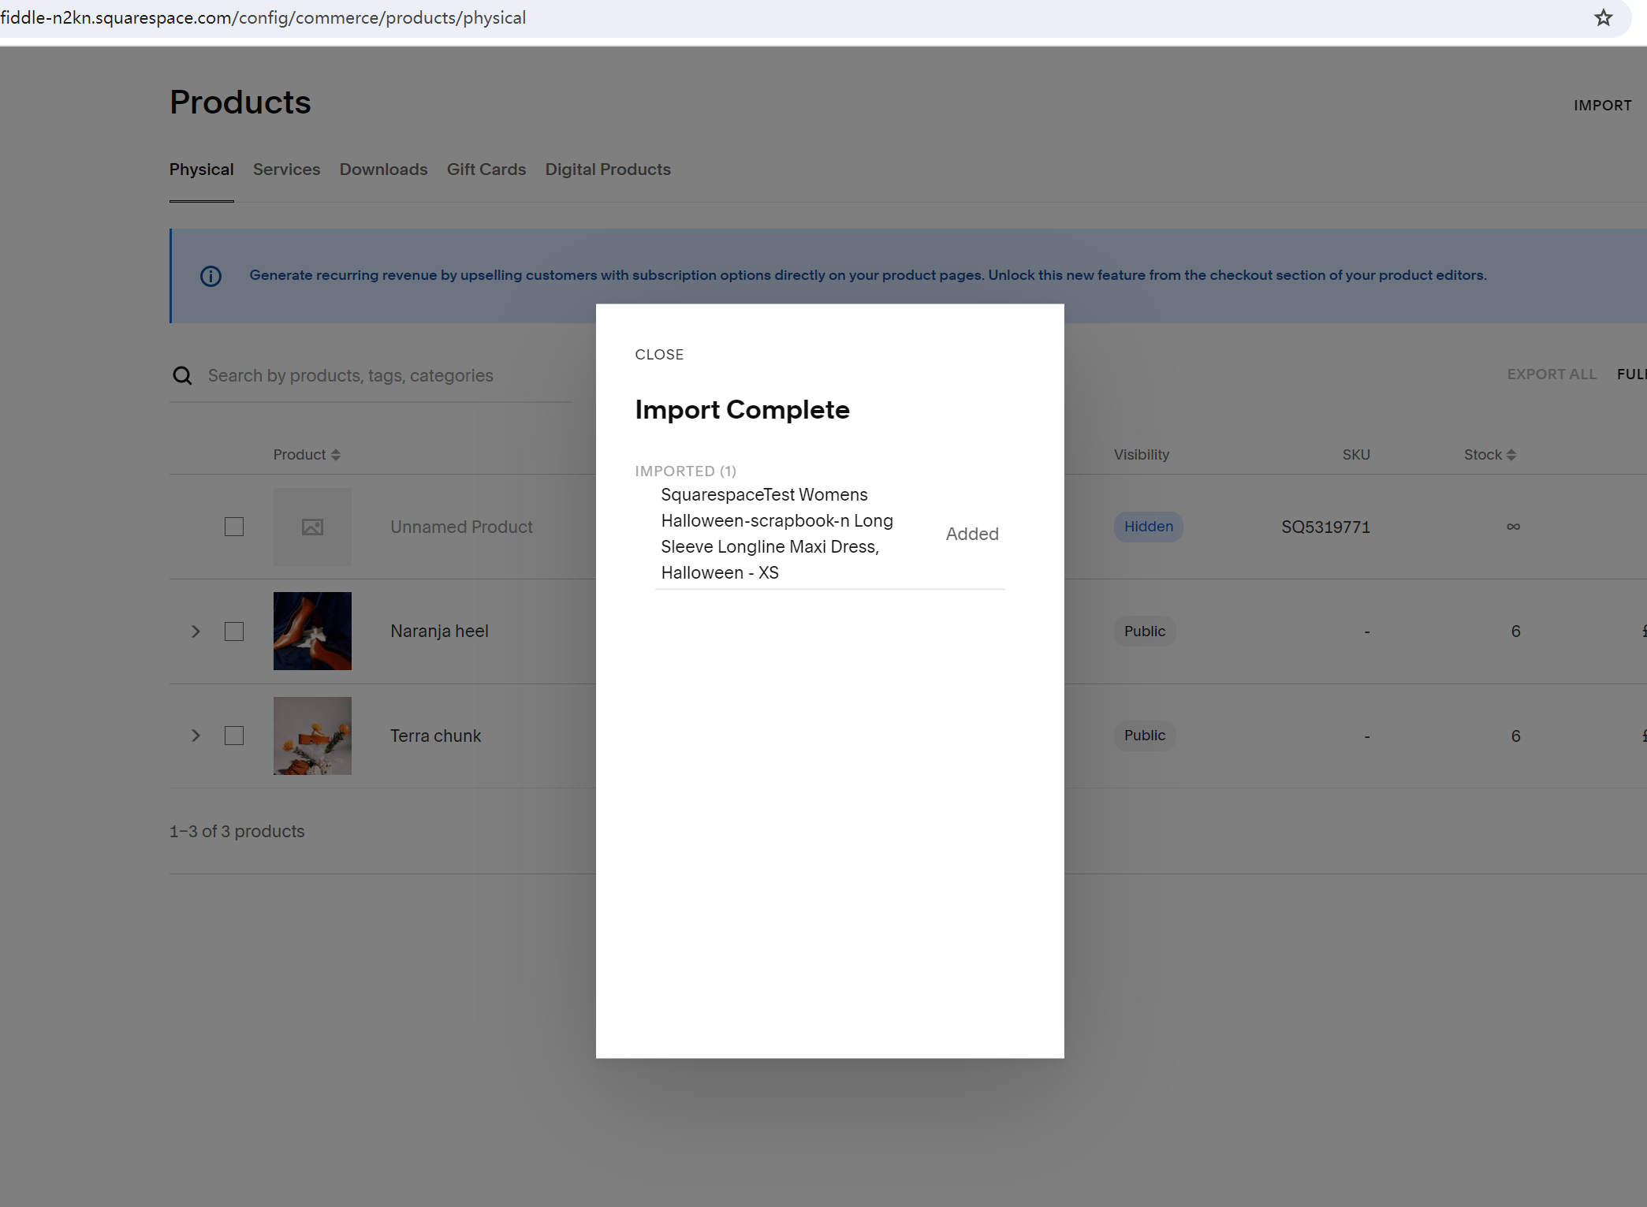Viewport: 1647px width, 1207px height.
Task: Click the IMPORT button at top right
Action: pos(1602,106)
